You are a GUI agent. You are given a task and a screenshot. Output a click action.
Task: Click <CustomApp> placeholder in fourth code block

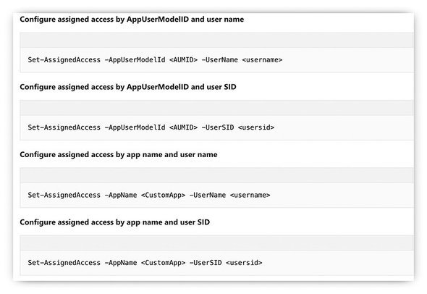(x=163, y=263)
